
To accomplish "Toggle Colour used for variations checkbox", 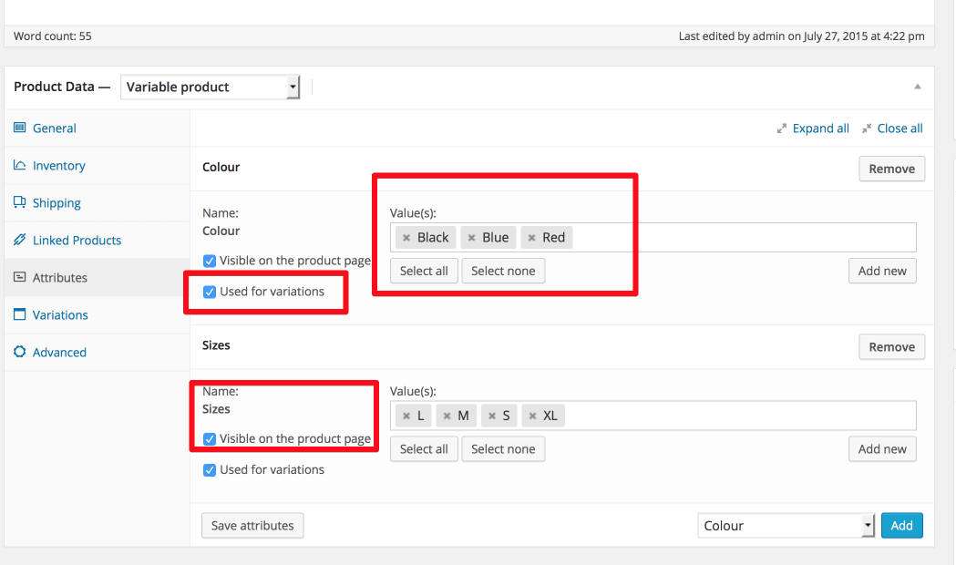I will (210, 292).
